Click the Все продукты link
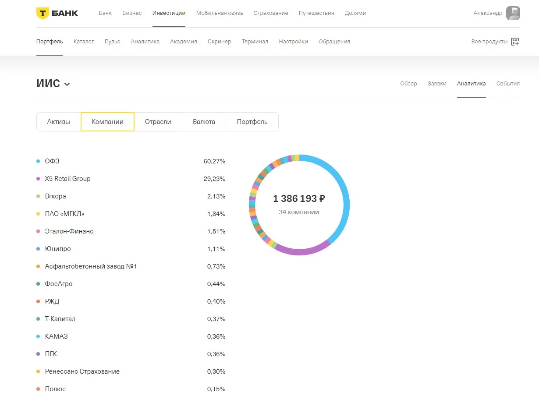This screenshot has width=539, height=403. [x=489, y=42]
